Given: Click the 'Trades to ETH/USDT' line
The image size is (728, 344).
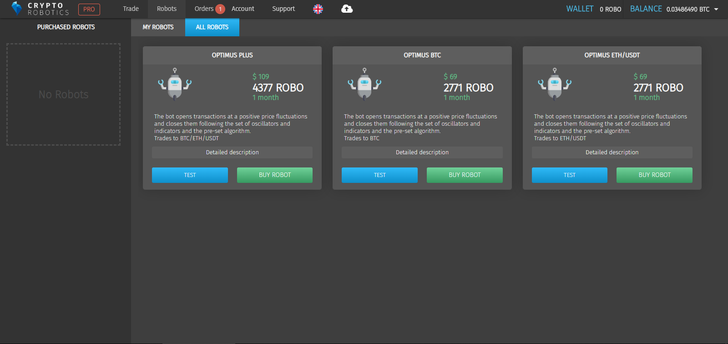Looking at the screenshot, I should pos(560,138).
